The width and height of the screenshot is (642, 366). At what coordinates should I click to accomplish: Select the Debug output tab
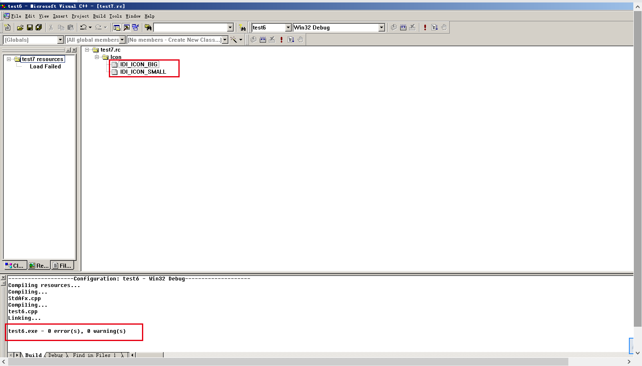click(56, 355)
